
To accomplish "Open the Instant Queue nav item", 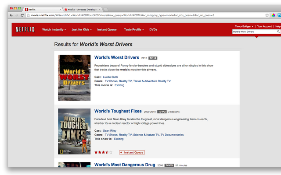I will coord(107,30).
